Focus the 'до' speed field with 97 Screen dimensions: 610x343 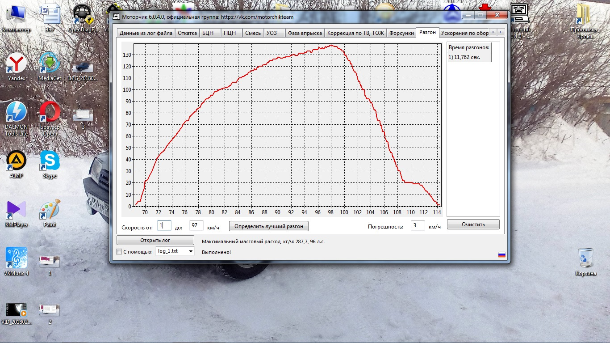coord(196,226)
